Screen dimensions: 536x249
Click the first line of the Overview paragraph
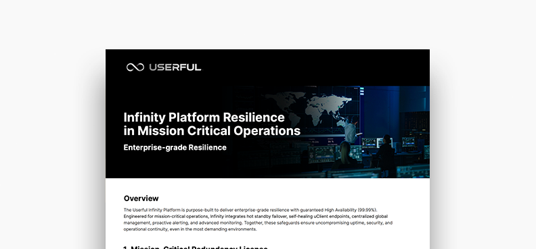click(251, 209)
